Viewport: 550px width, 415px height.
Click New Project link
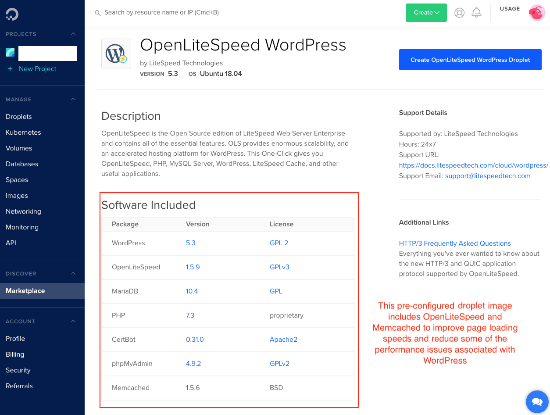pos(38,69)
